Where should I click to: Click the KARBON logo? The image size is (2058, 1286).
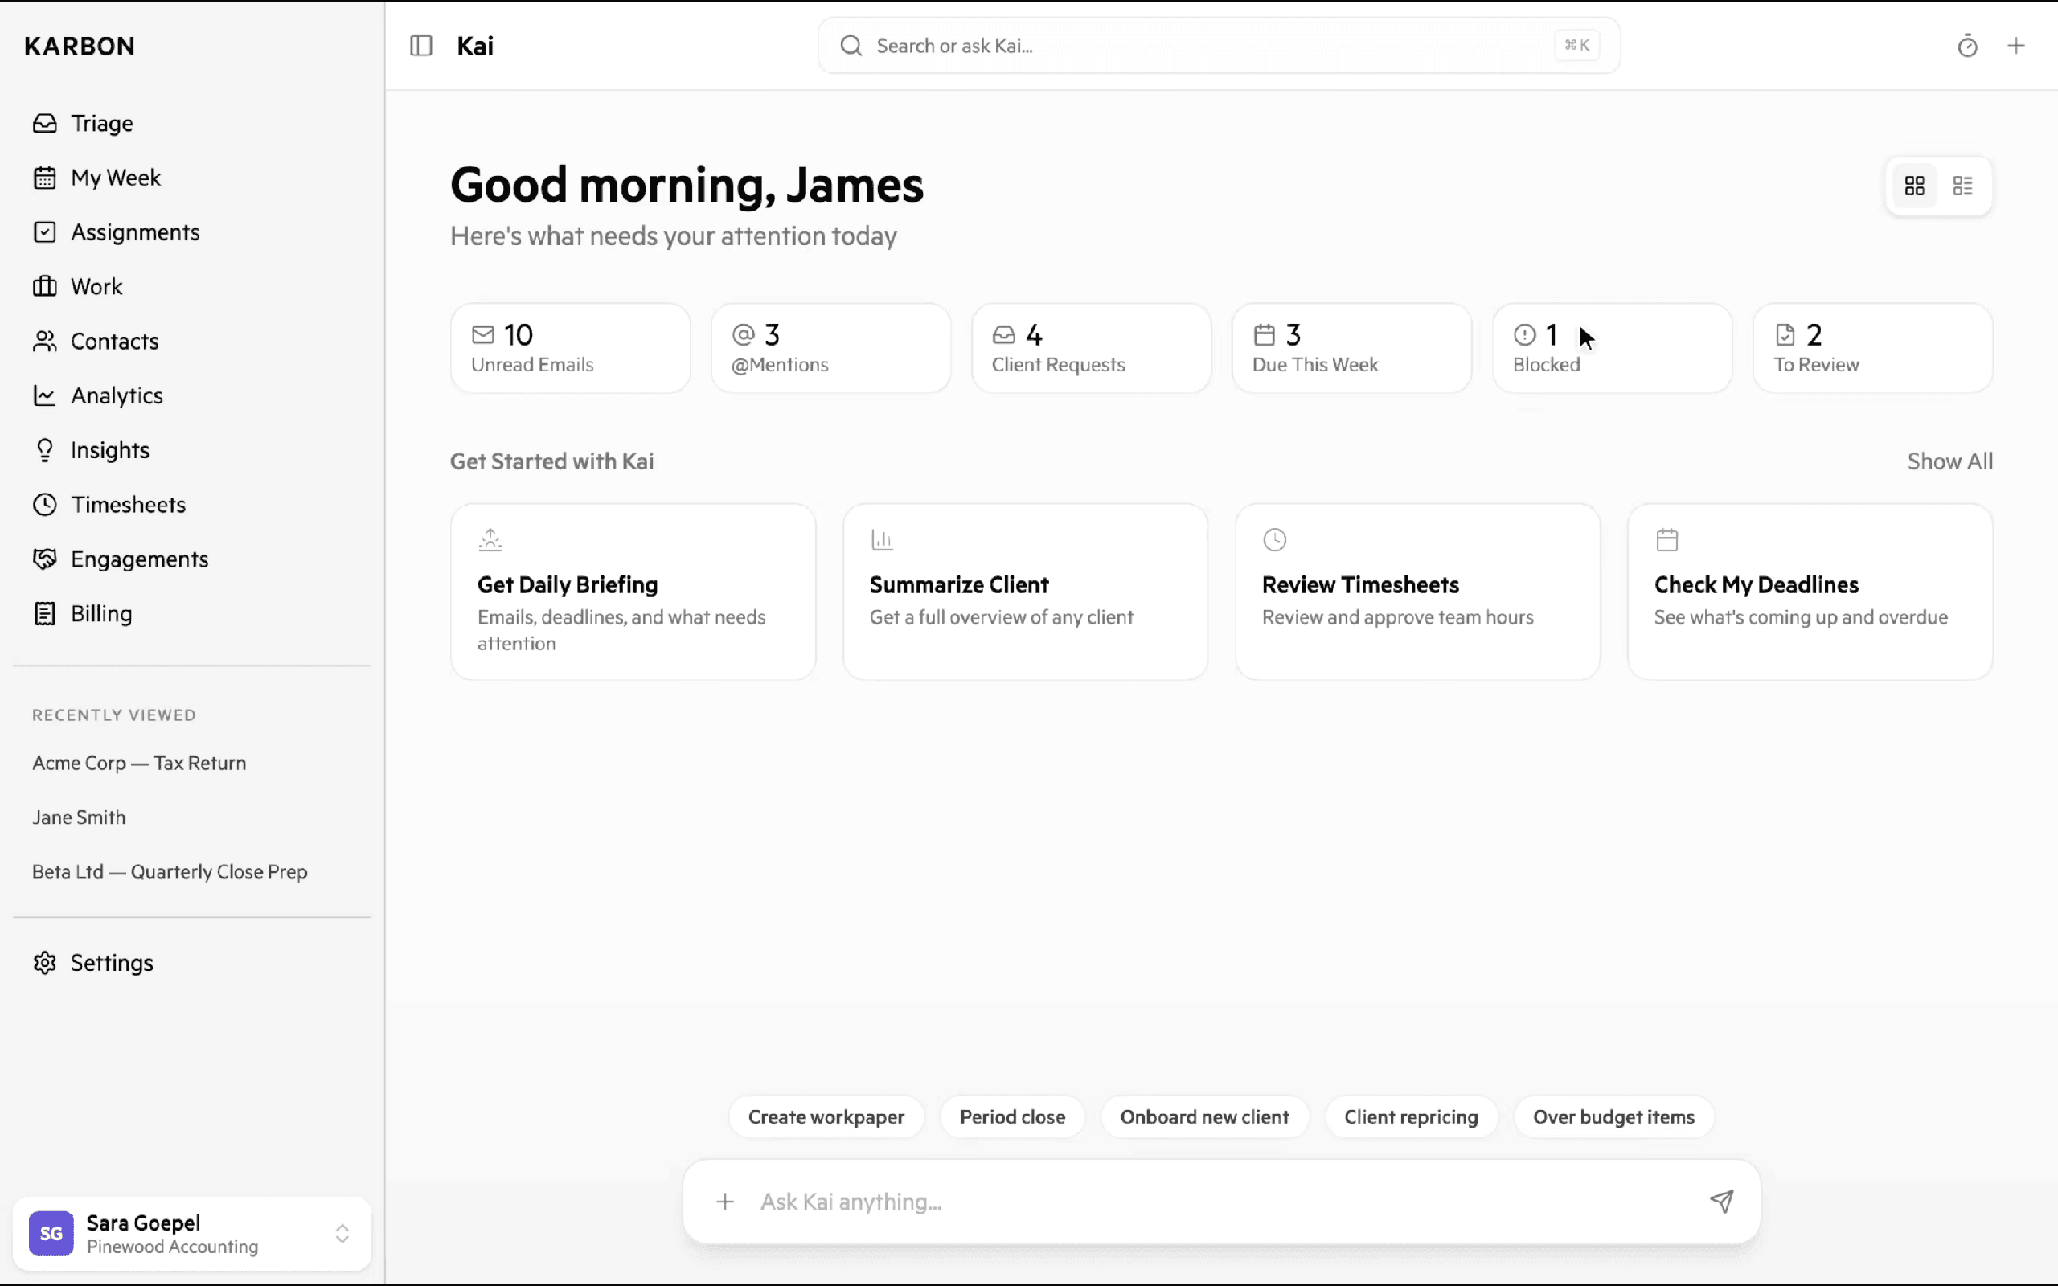click(79, 46)
